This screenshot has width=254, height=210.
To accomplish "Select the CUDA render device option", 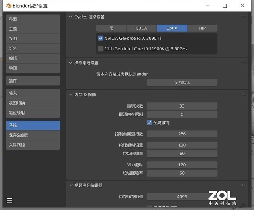I will coord(141,28).
